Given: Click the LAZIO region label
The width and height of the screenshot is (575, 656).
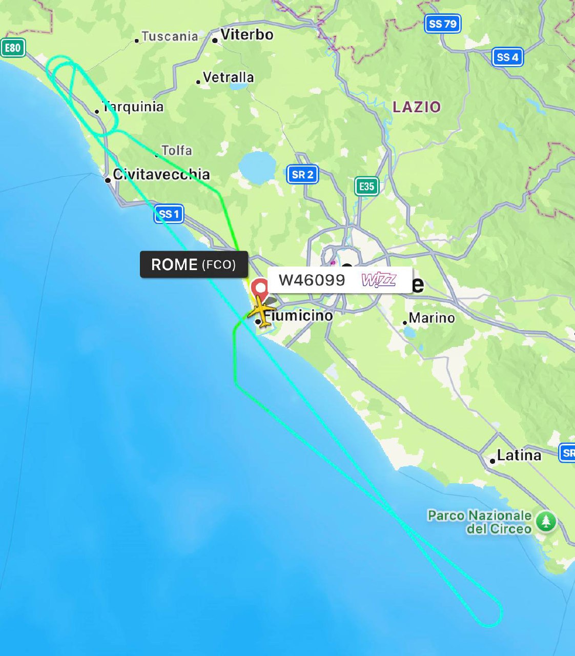Looking at the screenshot, I should [417, 107].
